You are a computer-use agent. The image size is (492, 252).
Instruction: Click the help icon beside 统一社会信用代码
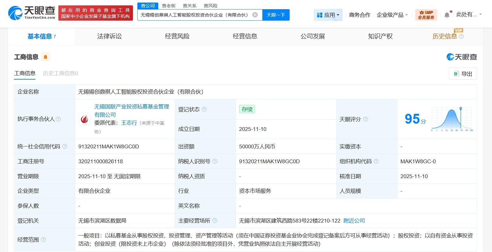(x=65, y=146)
